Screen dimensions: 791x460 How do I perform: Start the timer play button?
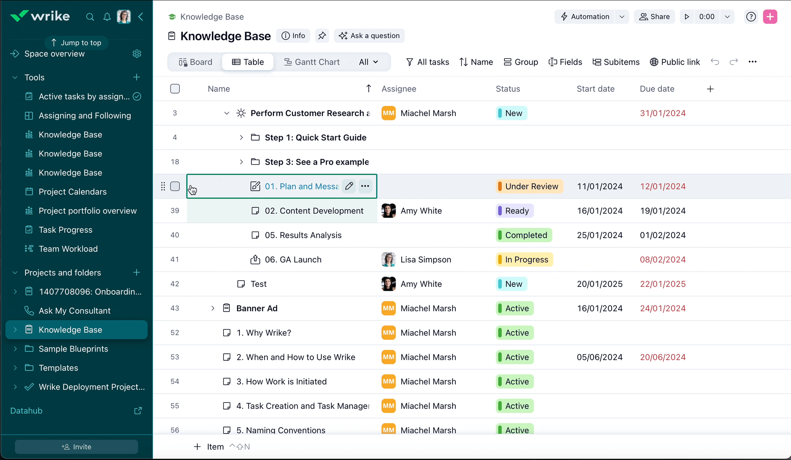click(x=687, y=17)
